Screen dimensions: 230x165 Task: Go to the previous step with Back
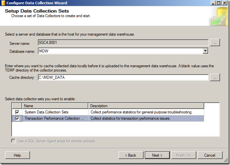pyautogui.click(x=130, y=155)
